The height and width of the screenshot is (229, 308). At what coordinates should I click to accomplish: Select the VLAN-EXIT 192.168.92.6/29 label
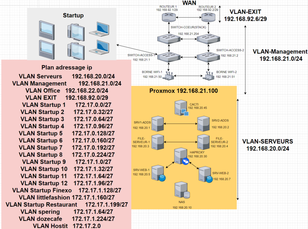tap(245, 16)
